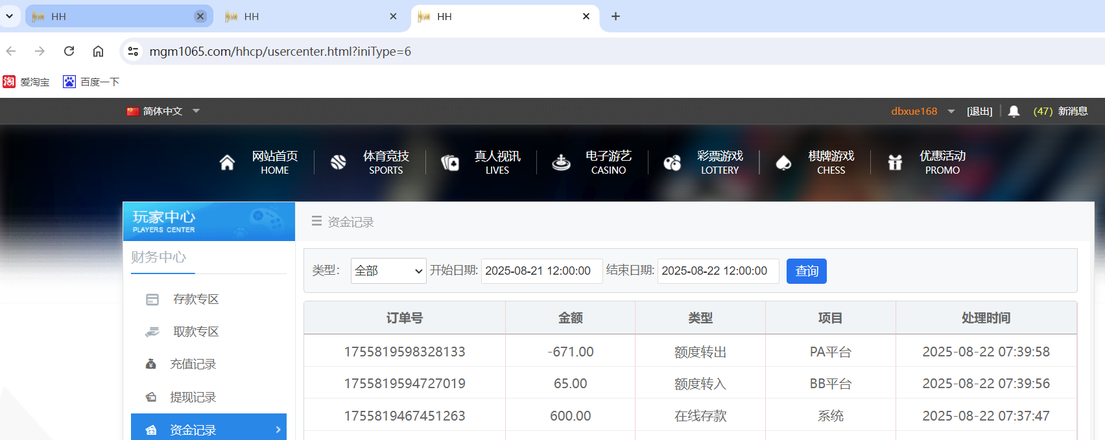Open notifications via the bell icon
Screen dimensions: 1105x440
point(1014,111)
